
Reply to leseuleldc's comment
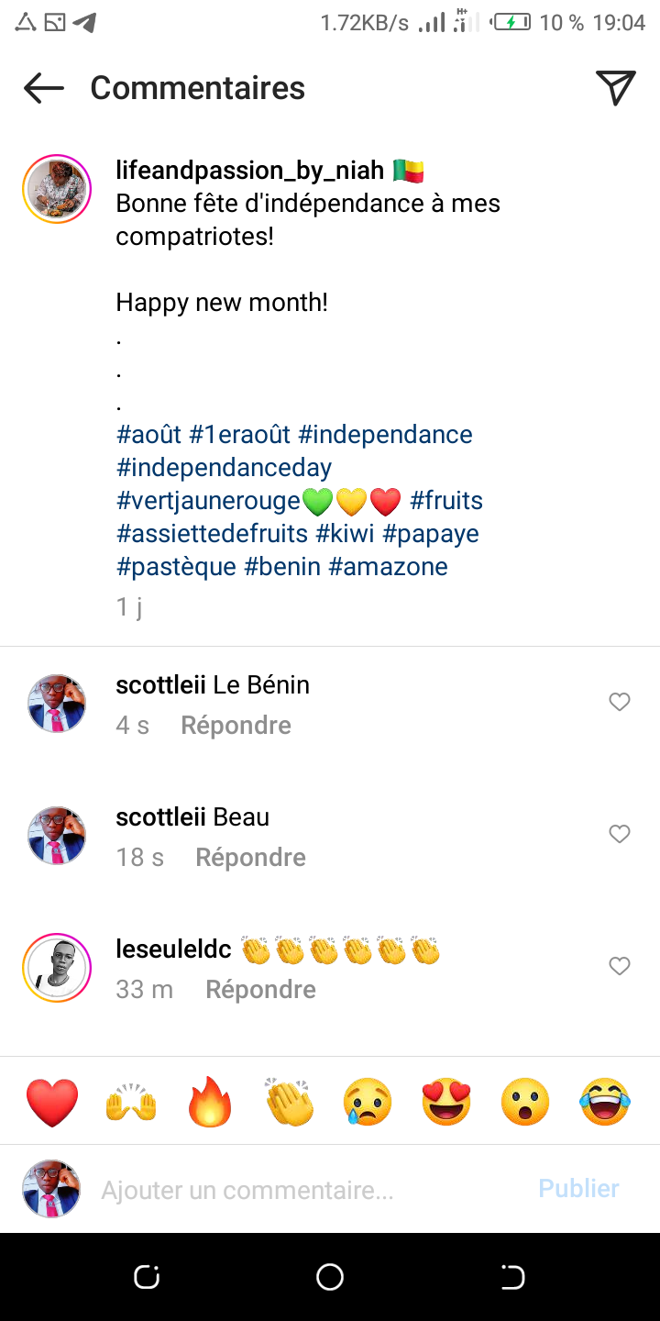260,990
